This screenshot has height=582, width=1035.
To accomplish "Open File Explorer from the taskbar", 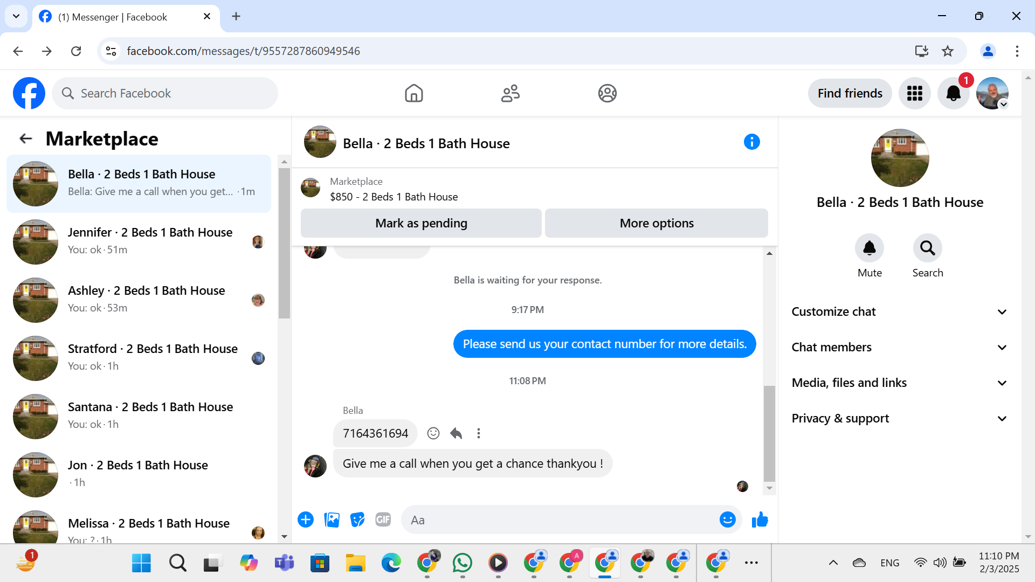I will [x=356, y=563].
